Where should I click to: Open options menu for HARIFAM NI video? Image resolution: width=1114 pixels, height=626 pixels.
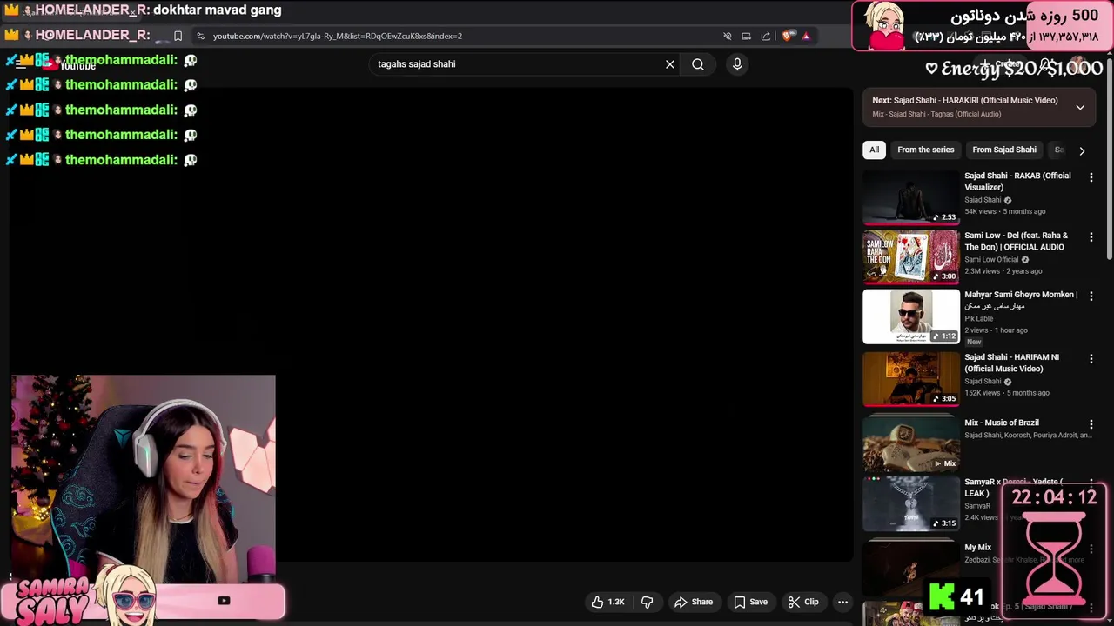(x=1091, y=359)
